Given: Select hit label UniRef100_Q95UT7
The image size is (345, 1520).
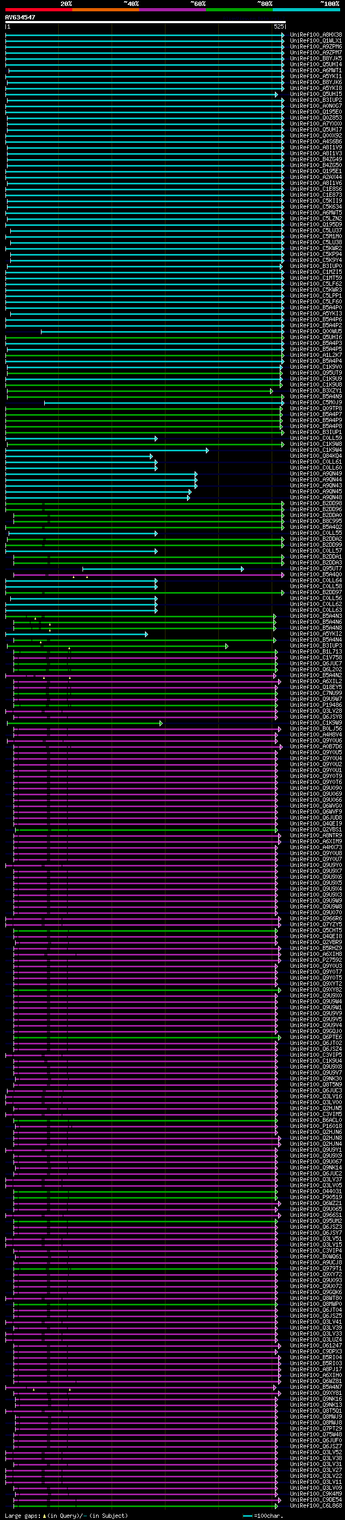Looking at the screenshot, I should tap(316, 569).
